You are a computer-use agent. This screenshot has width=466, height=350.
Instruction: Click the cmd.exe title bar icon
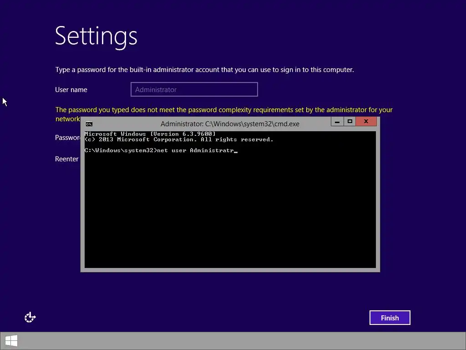(89, 124)
